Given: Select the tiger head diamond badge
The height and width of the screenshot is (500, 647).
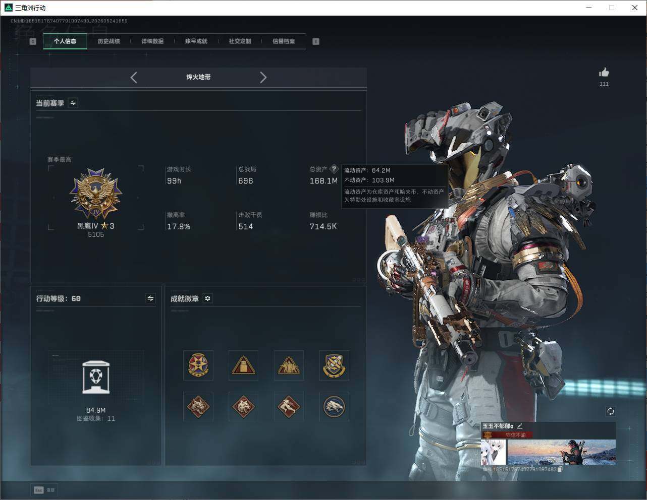Looking at the screenshot, I should [x=243, y=406].
